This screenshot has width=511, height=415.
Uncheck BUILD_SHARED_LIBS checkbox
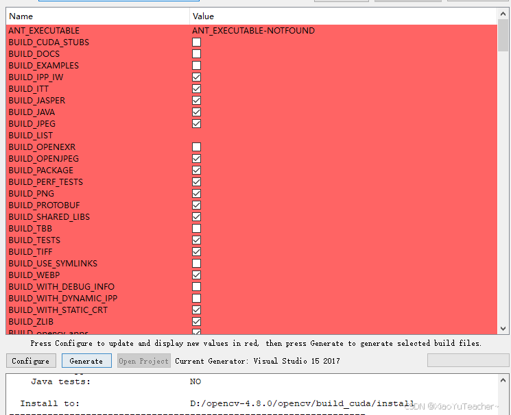tap(197, 217)
